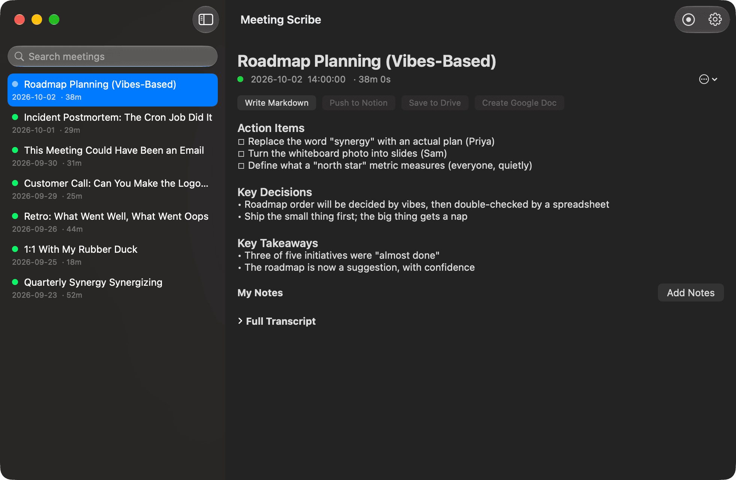Click the Meeting Scribe window title
Screen dimensions: 736x480
pyautogui.click(x=281, y=19)
